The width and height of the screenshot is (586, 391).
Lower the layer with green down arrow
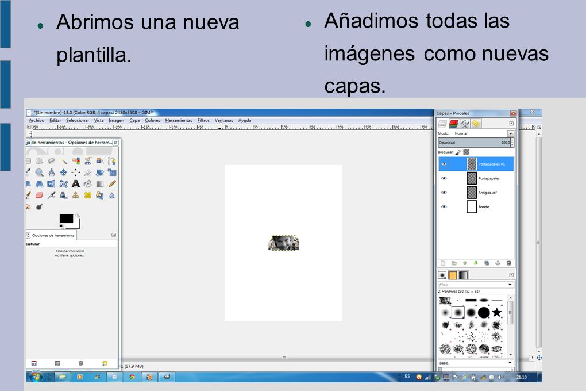click(x=476, y=263)
